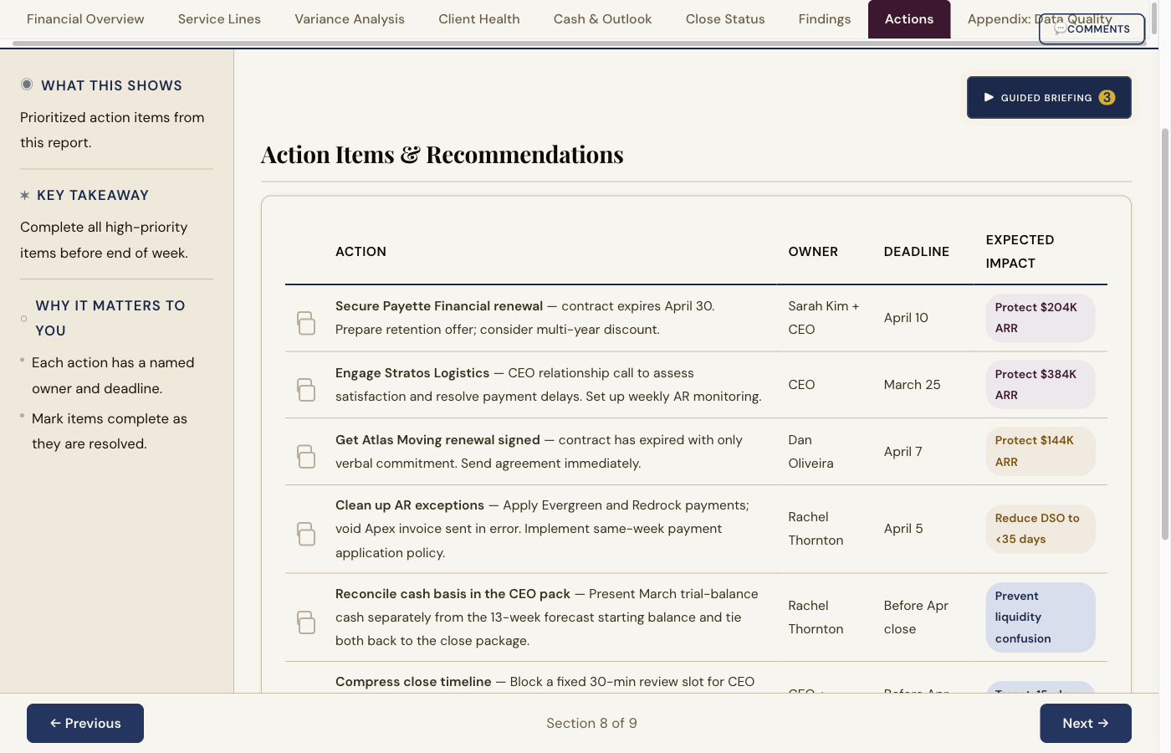Click the Prevent liquidity confusion tag

pos(1041,617)
